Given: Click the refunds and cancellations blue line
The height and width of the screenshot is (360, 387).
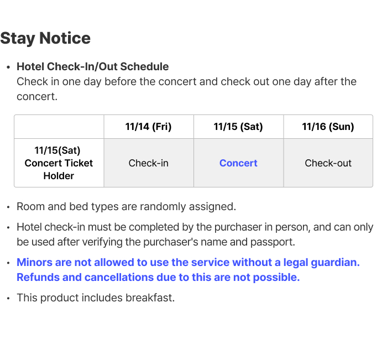Looking at the screenshot, I should coord(158,277).
